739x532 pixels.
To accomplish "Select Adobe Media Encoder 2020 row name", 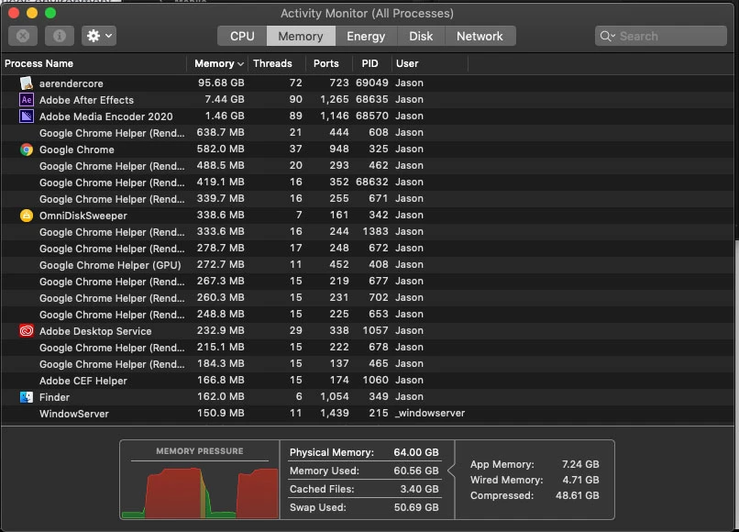I will pyautogui.click(x=106, y=116).
